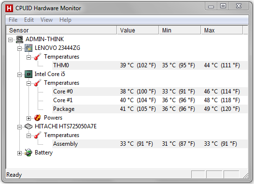The image size is (254, 184).
Task: Click the Intel Core i5 processor icon
Action: point(28,74)
